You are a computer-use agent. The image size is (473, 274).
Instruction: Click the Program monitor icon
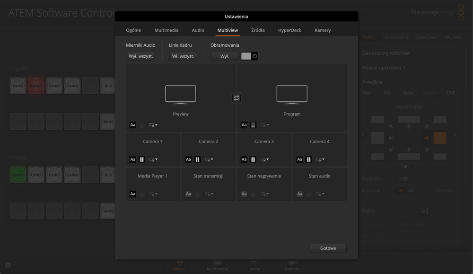click(x=292, y=95)
